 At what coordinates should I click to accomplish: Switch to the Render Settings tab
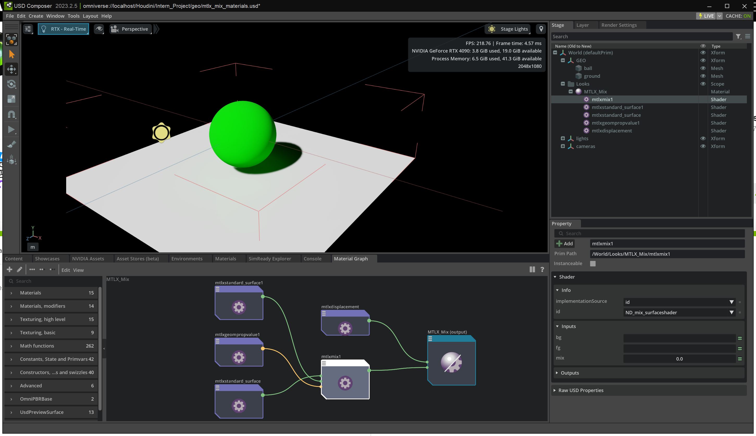pos(619,25)
